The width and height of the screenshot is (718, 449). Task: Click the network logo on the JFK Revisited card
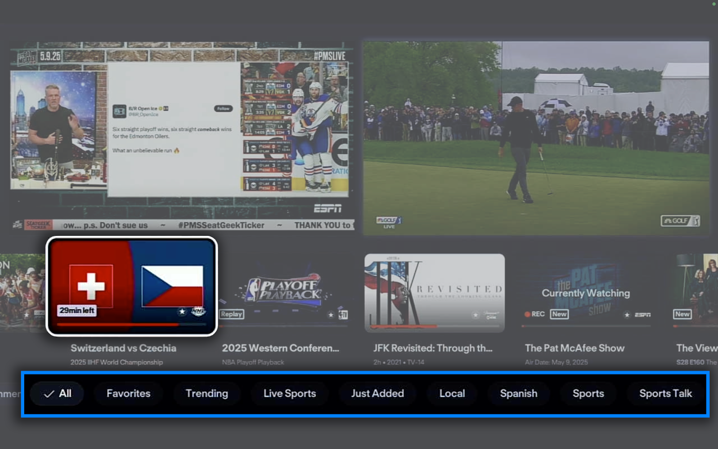click(491, 315)
